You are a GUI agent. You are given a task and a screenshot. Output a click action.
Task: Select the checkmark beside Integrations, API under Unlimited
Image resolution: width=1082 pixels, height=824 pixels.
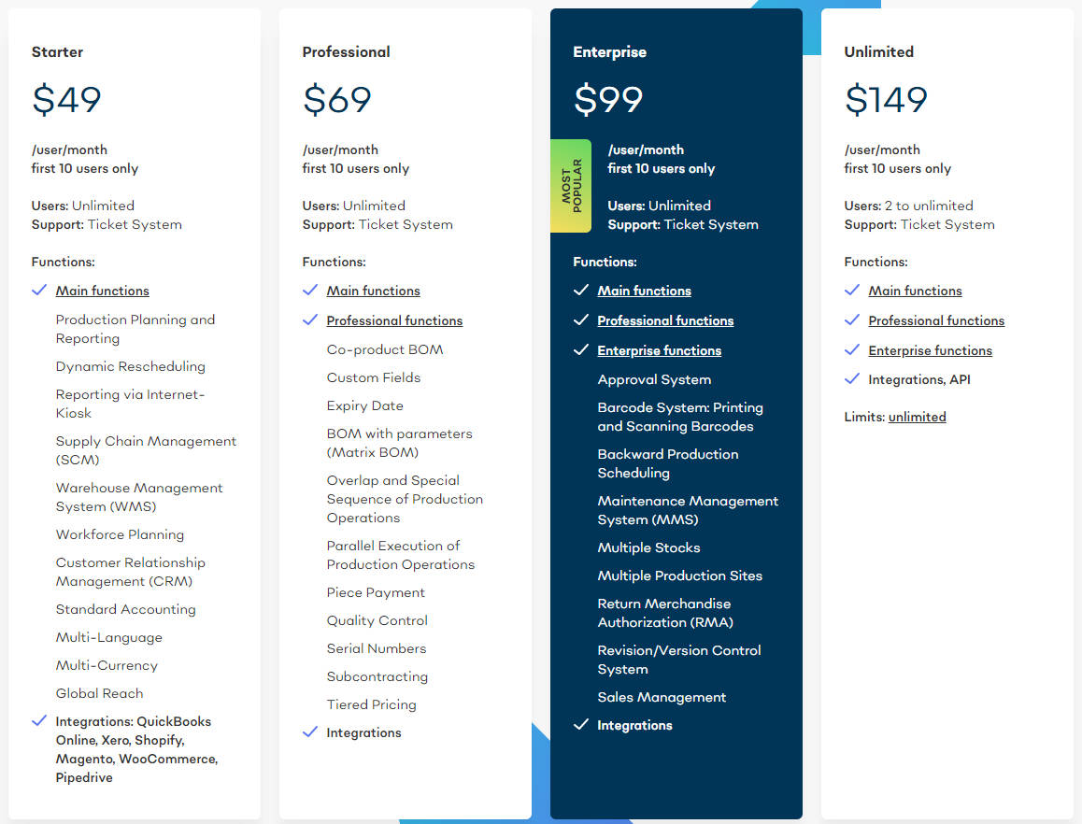851,380
